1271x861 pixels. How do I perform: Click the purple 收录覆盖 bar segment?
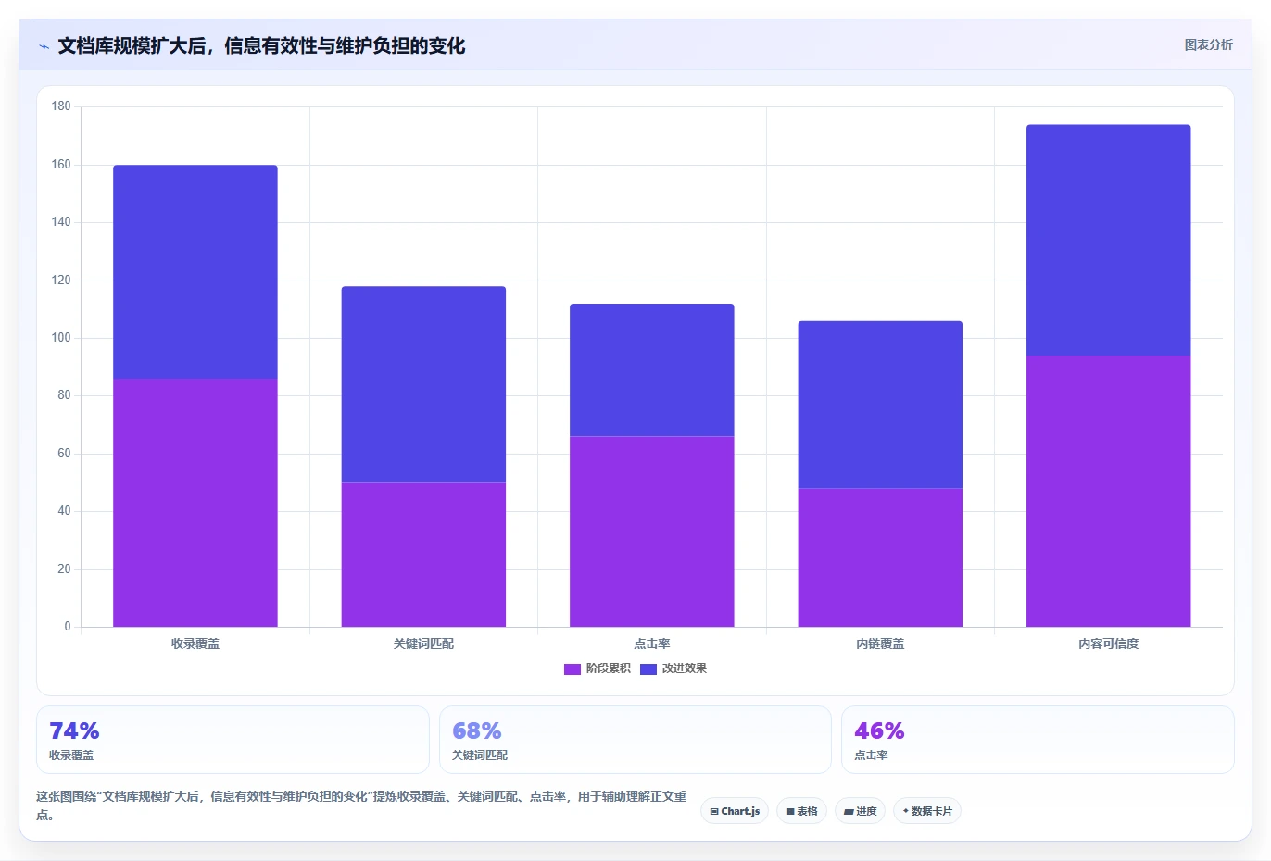[x=195, y=503]
